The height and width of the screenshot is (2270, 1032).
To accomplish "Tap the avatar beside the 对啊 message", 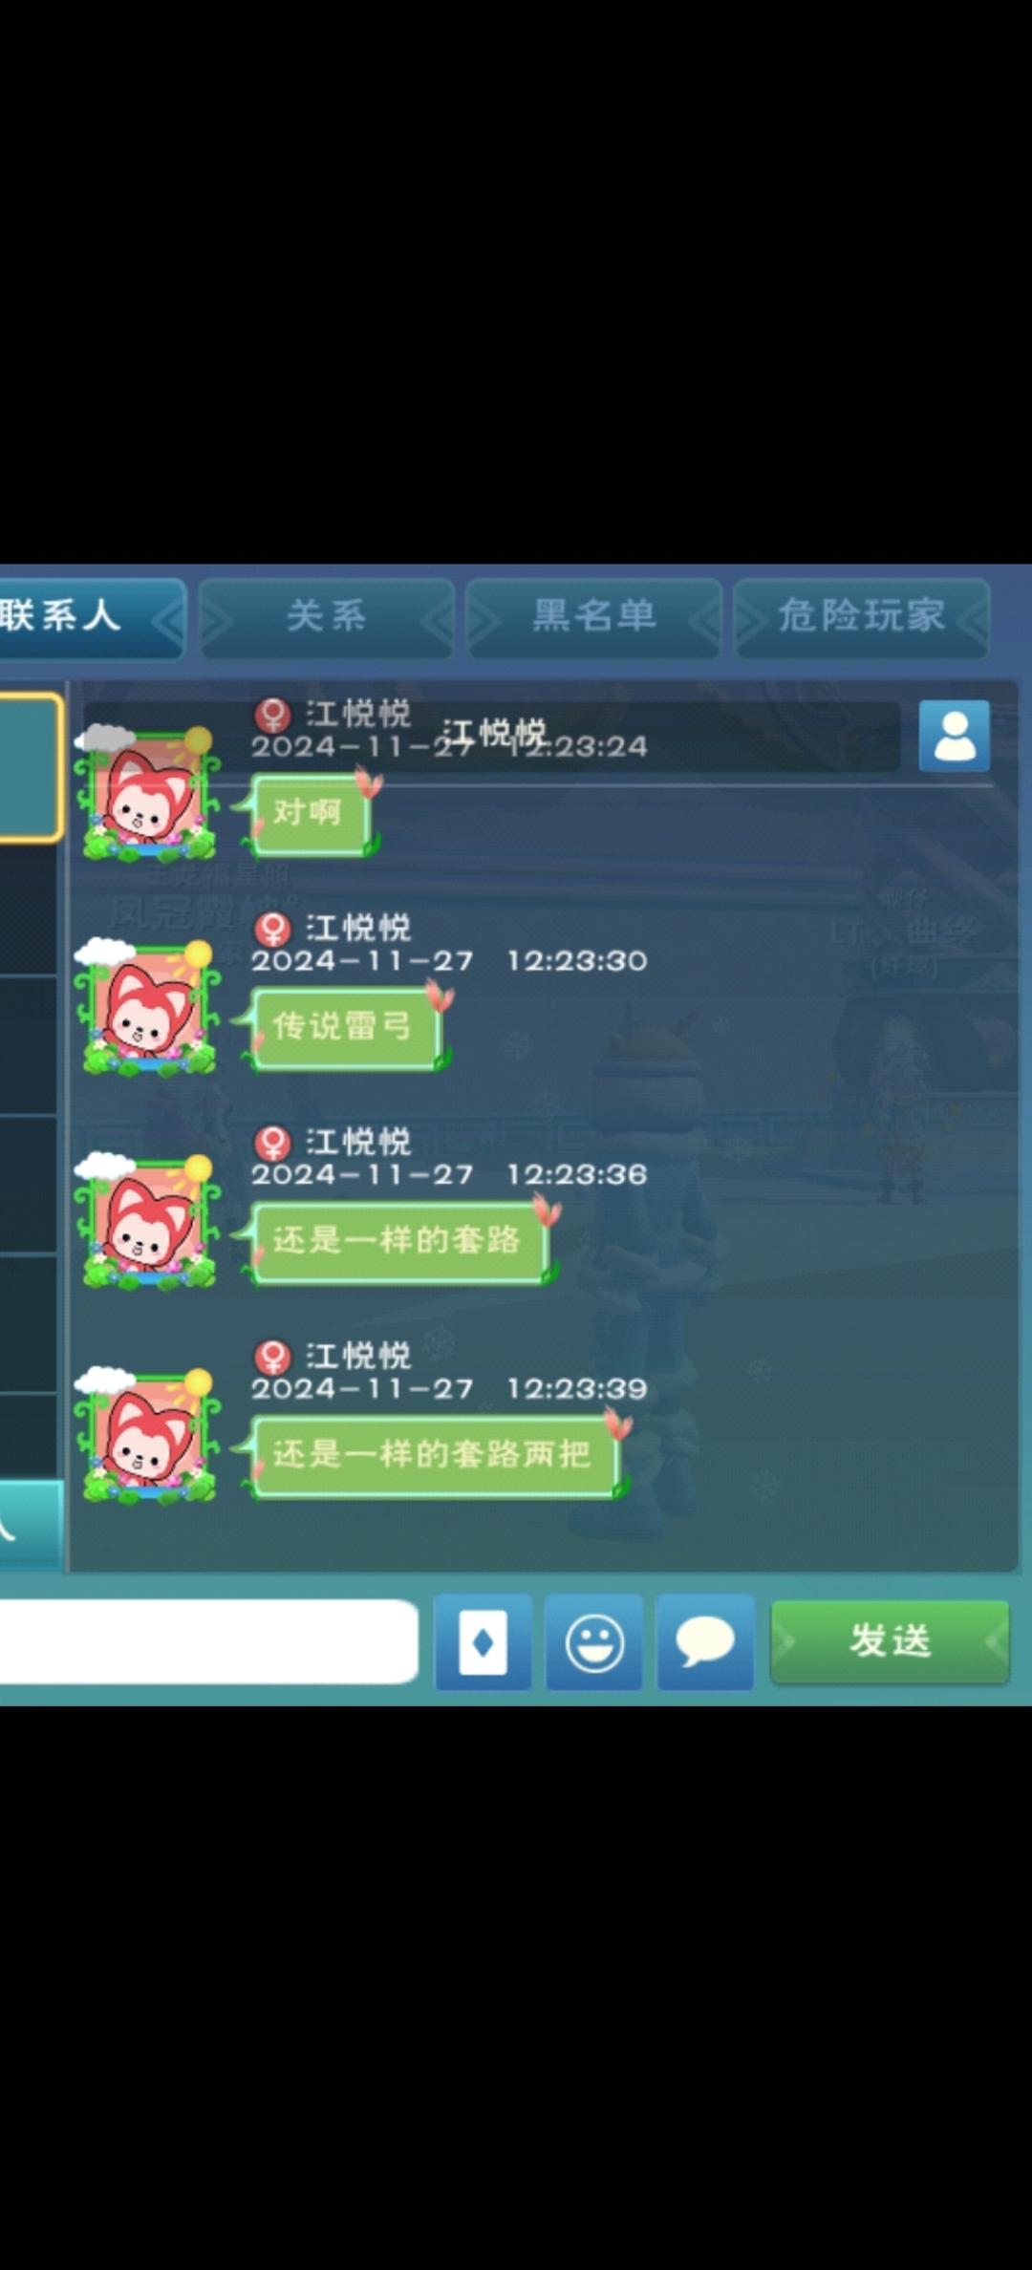I will point(150,795).
